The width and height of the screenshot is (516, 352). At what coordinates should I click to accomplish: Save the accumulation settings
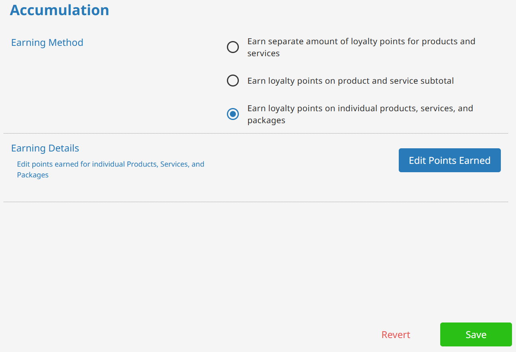[x=476, y=334]
